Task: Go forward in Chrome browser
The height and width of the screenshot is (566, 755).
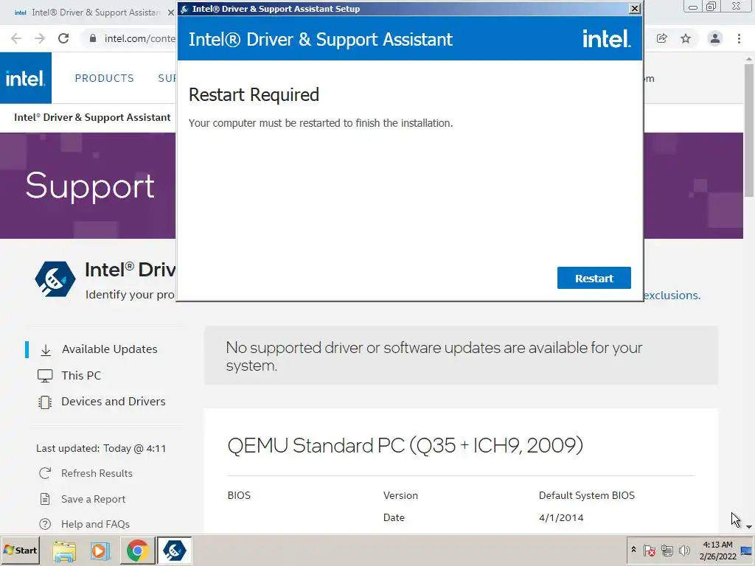Action: pyautogui.click(x=40, y=38)
